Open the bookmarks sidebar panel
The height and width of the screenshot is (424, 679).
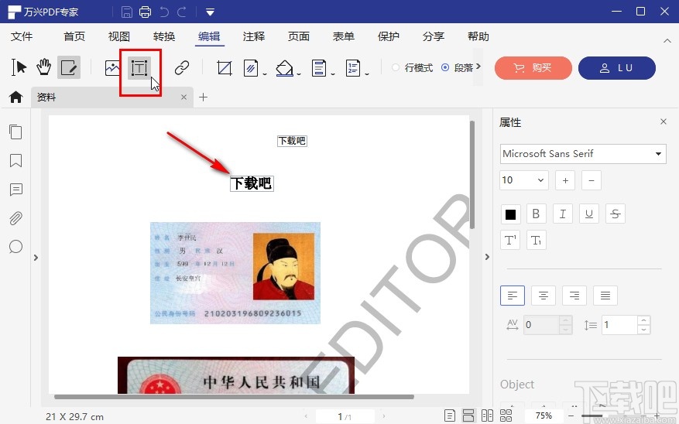[x=15, y=160]
